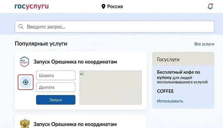Click the COFFEE coupon code text
This screenshot has height=128, width=223.
165,91
